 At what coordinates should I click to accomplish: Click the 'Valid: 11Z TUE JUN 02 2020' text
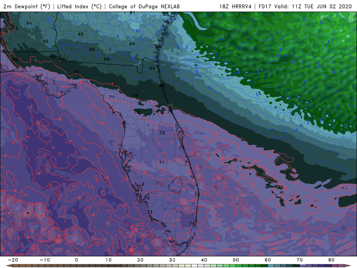pos(313,7)
